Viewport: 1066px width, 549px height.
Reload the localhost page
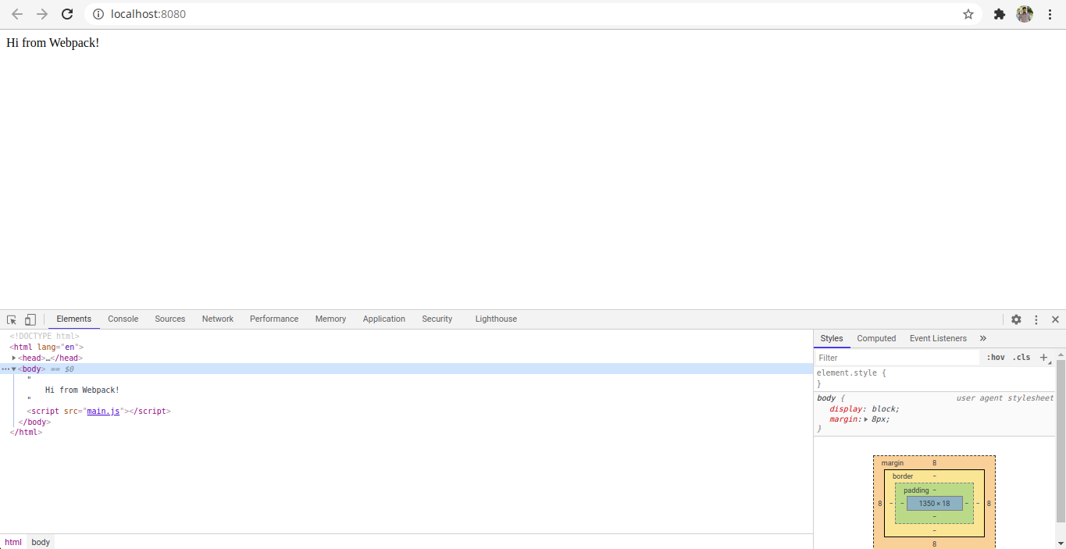[67, 14]
